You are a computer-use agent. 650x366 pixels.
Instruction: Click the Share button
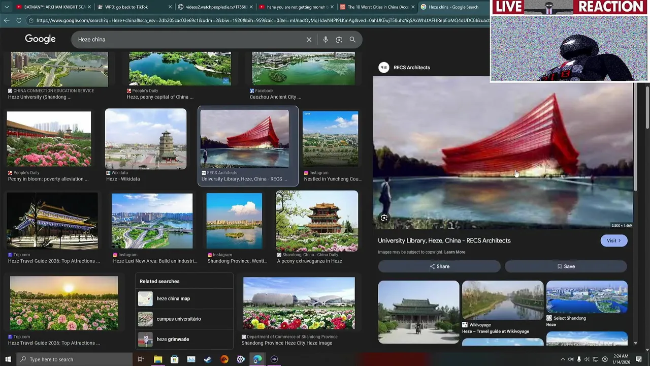point(439,266)
